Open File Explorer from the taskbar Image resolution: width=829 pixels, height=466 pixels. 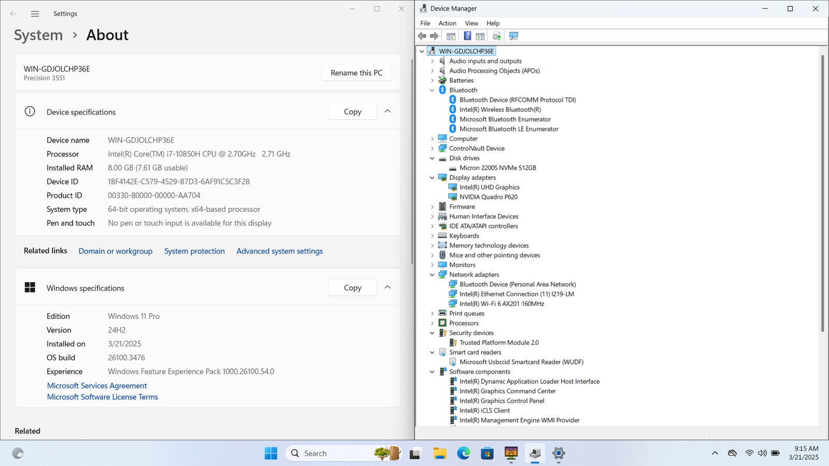coord(439,454)
